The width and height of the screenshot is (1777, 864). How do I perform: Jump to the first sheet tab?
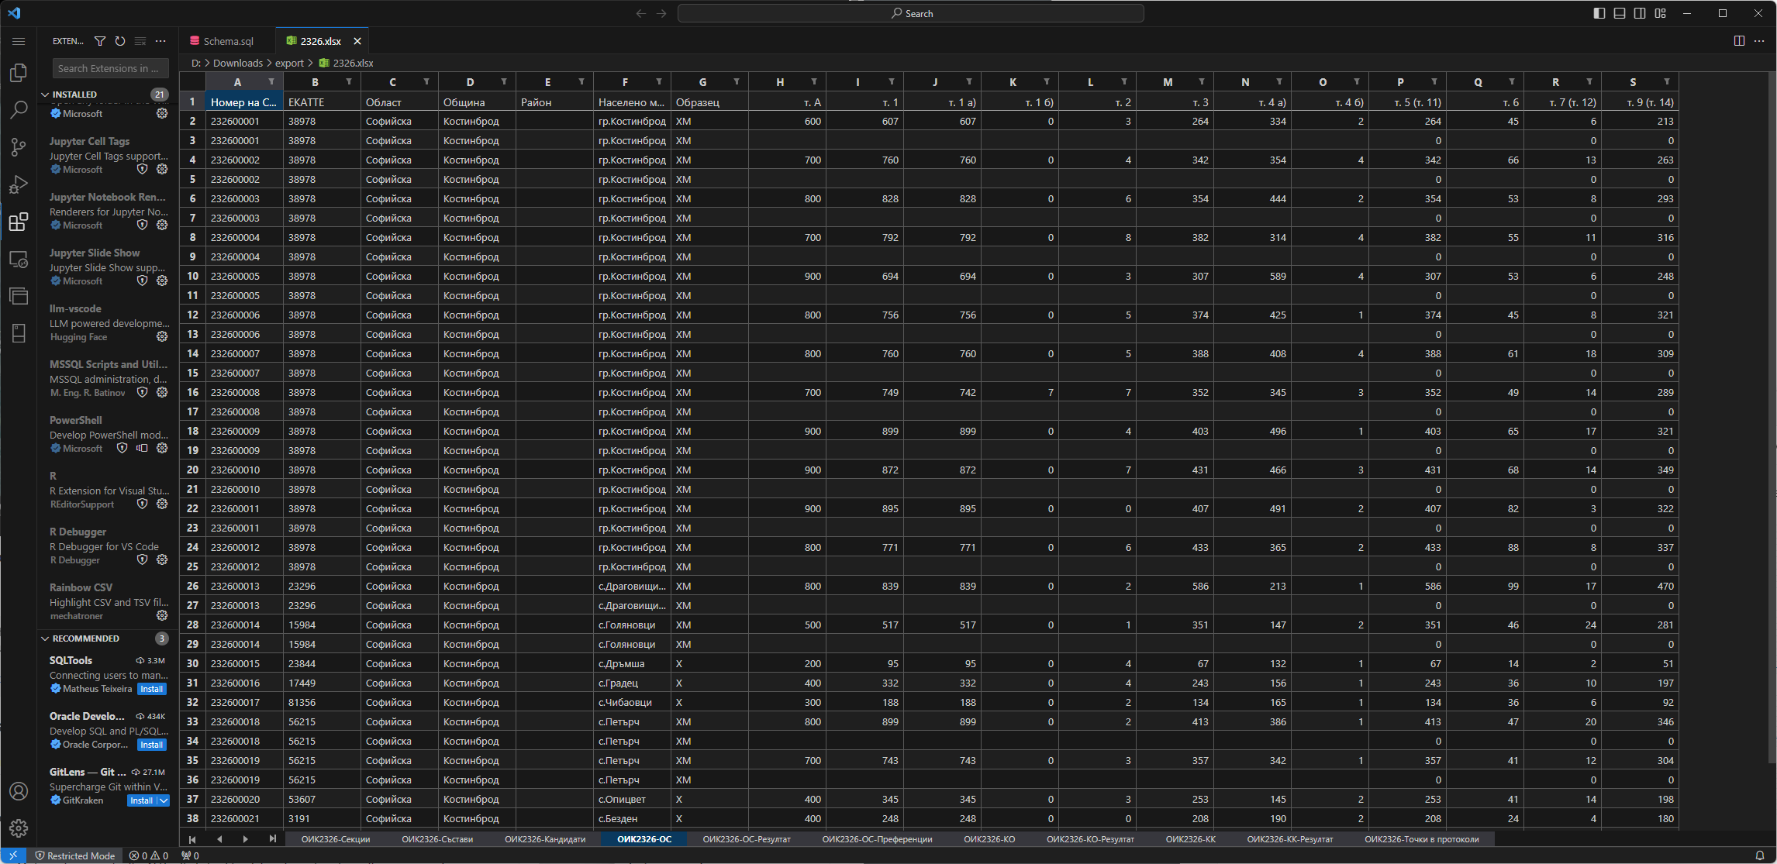pyautogui.click(x=192, y=838)
